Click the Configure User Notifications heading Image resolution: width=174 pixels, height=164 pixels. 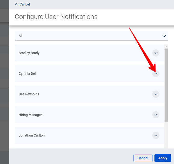point(56,17)
